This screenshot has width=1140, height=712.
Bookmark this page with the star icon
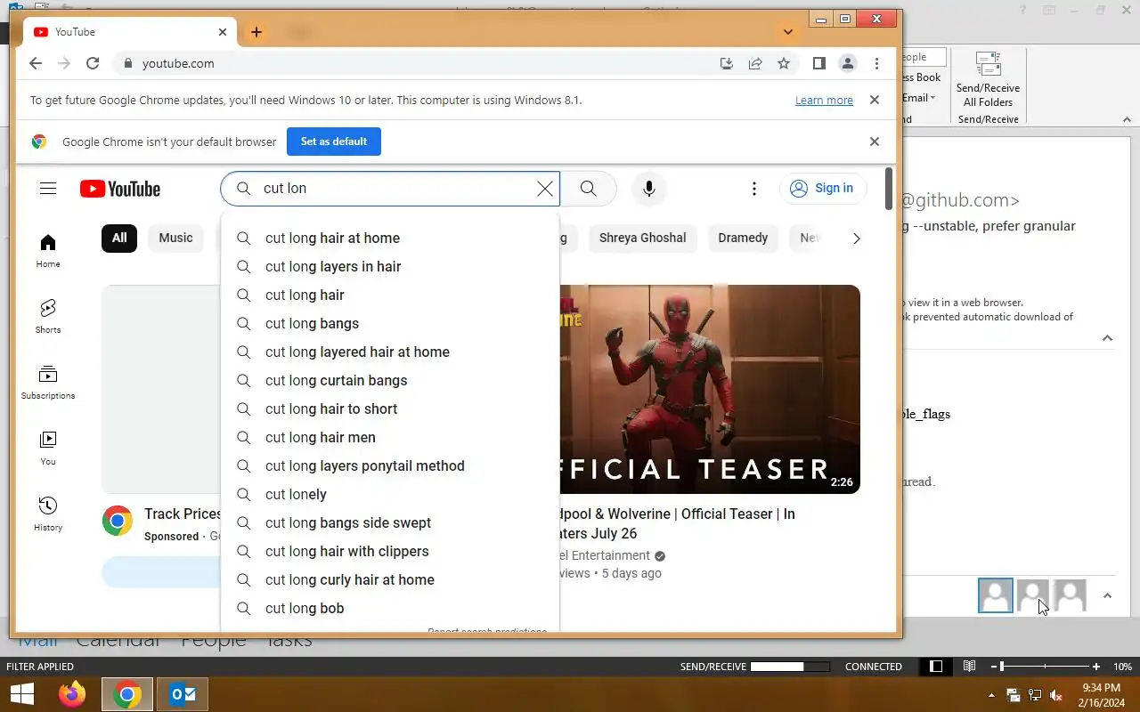point(784,63)
